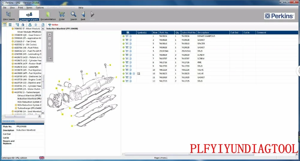This screenshot has width=300, height=161.
Task: Click cart icon for T412725 STUD row
Action: pos(127,81)
